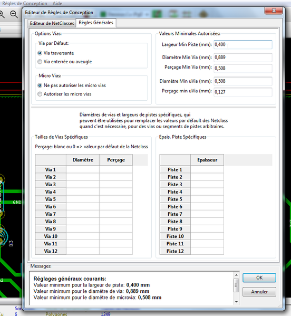Click the 0,400 mm minimum track width text

click(138, 285)
